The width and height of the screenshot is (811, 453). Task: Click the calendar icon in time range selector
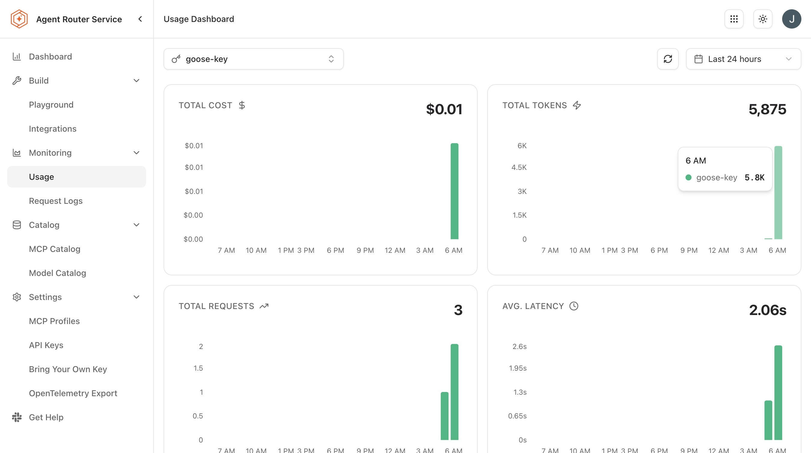pos(698,59)
